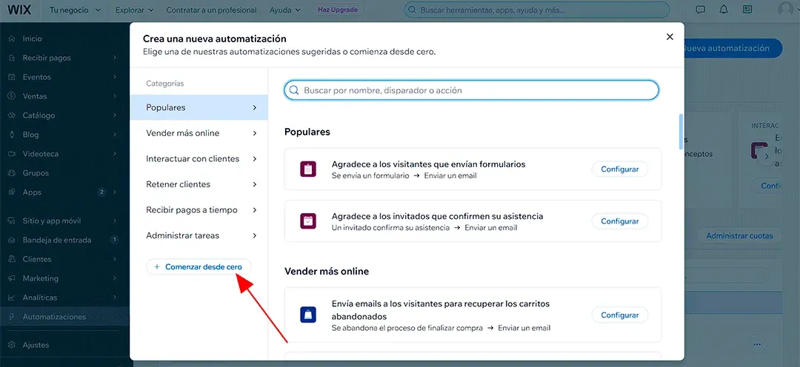Open the Tu negocio dropdown

click(x=75, y=10)
